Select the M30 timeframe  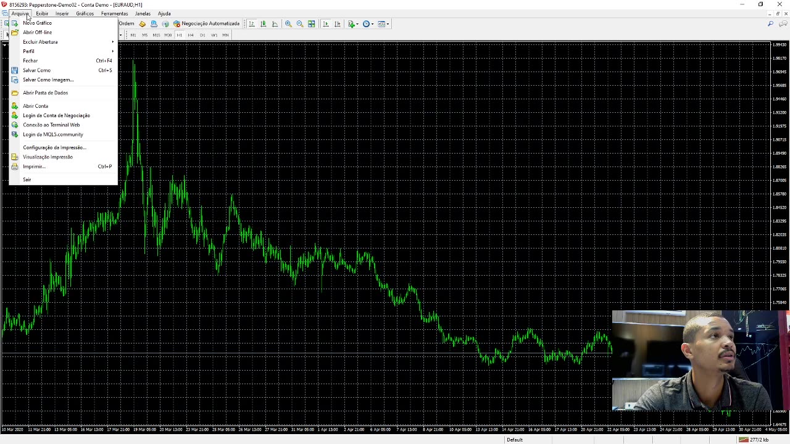[168, 35]
